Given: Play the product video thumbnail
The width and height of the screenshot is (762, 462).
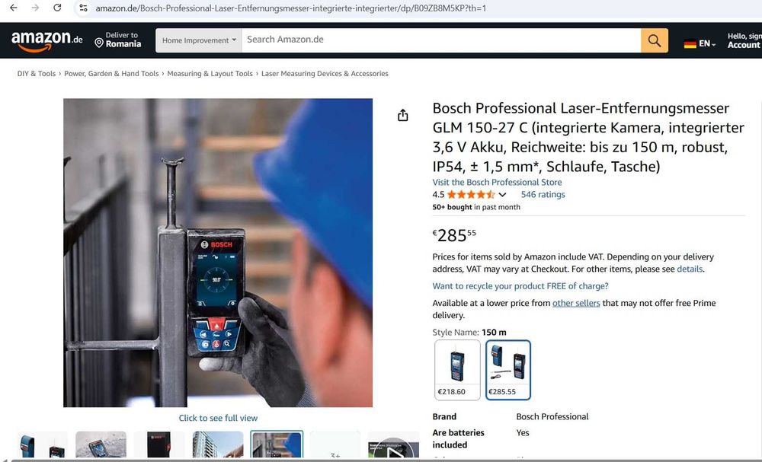Looking at the screenshot, I should [x=394, y=445].
